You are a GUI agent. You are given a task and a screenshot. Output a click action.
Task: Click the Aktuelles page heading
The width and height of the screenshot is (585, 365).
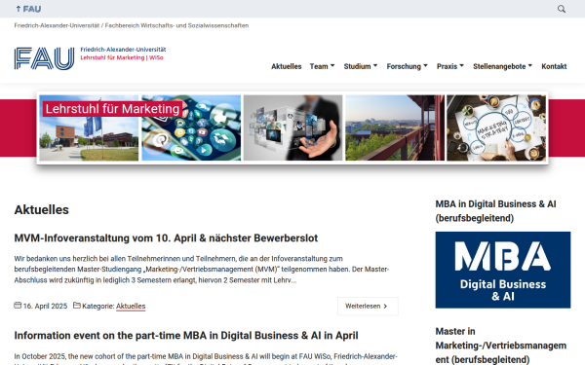(x=41, y=209)
